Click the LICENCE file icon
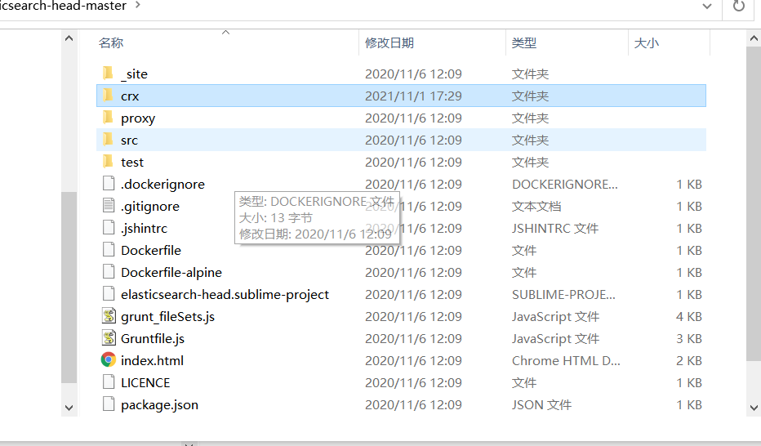This screenshot has width=761, height=446. pyautogui.click(x=109, y=382)
